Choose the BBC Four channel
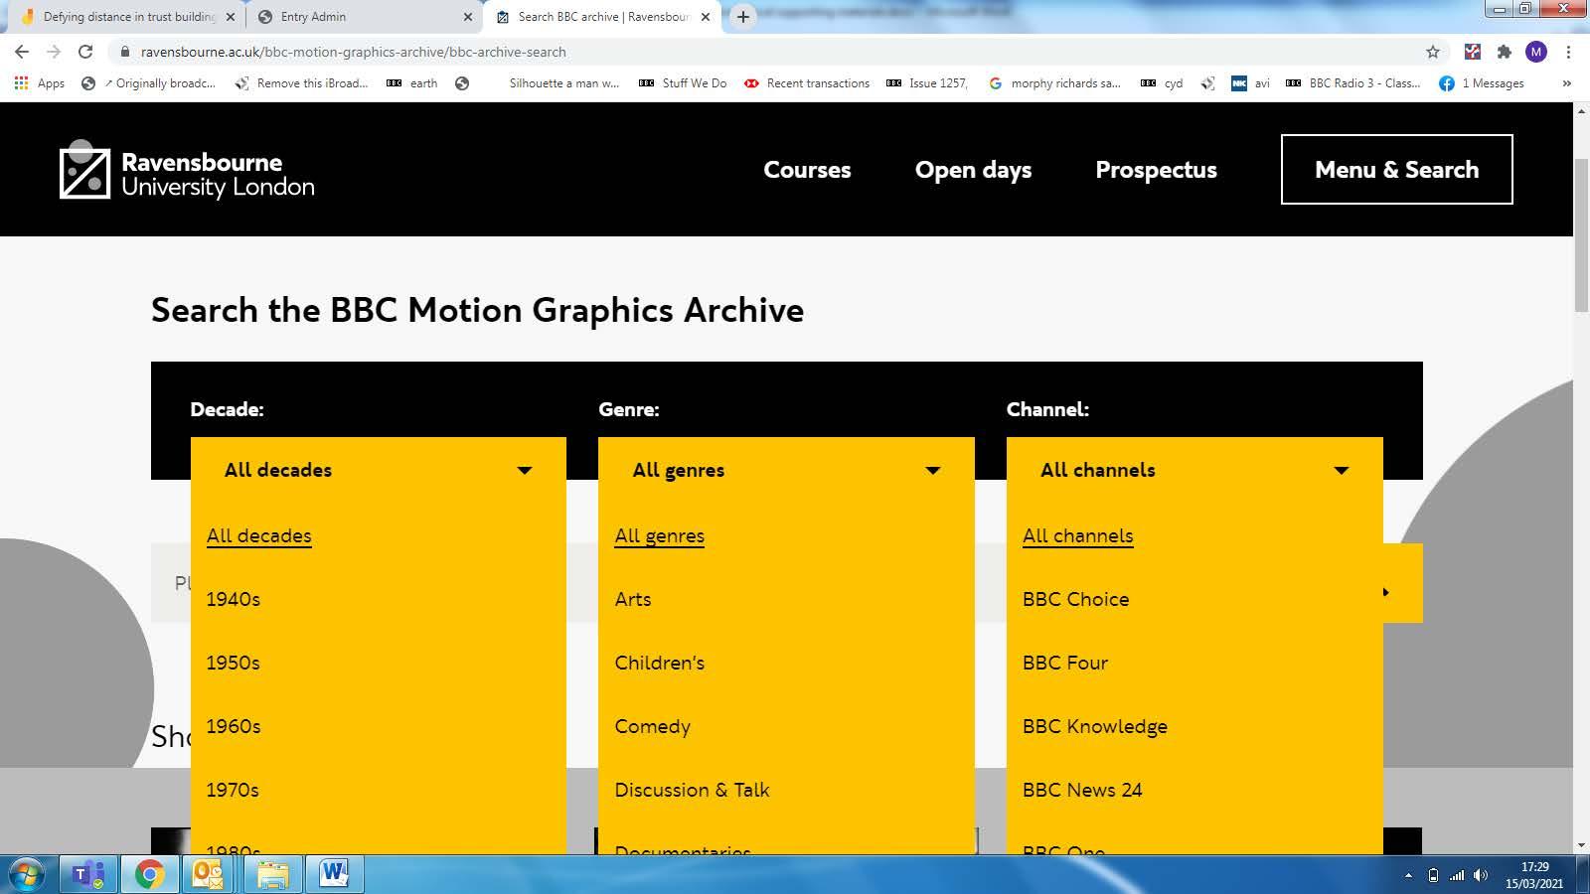This screenshot has height=894, width=1590. click(x=1064, y=663)
